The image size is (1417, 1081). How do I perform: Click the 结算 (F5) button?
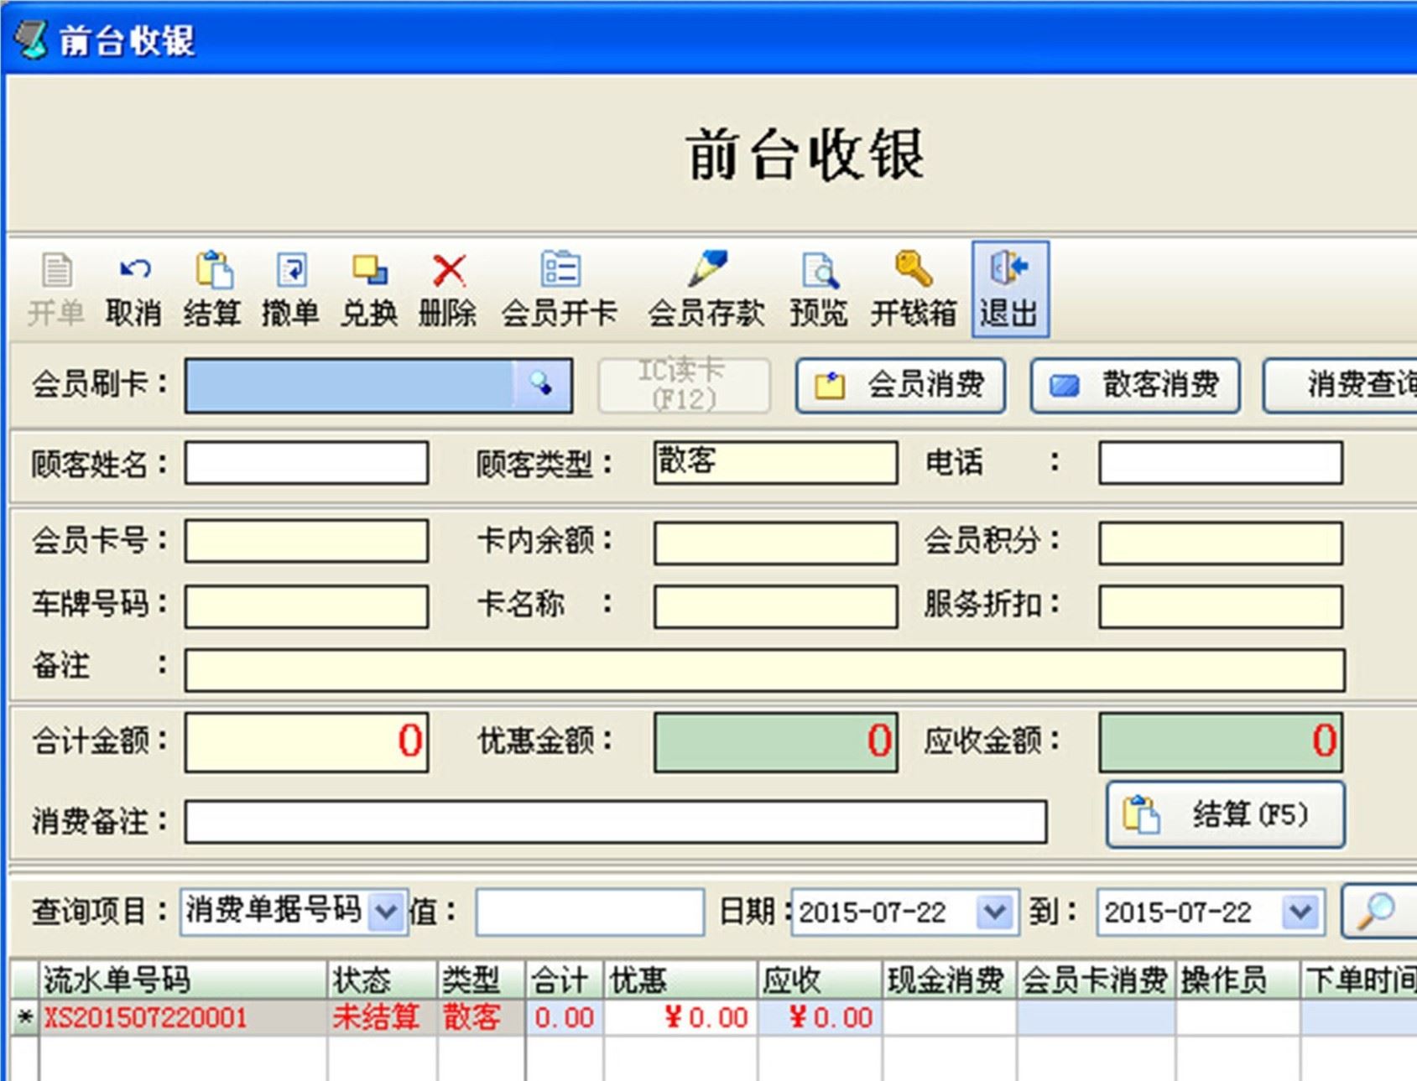click(1226, 814)
